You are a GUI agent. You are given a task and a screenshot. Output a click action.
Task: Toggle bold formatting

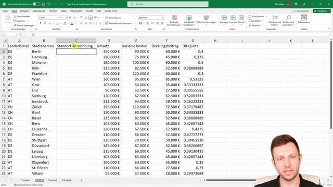(x=41, y=23)
